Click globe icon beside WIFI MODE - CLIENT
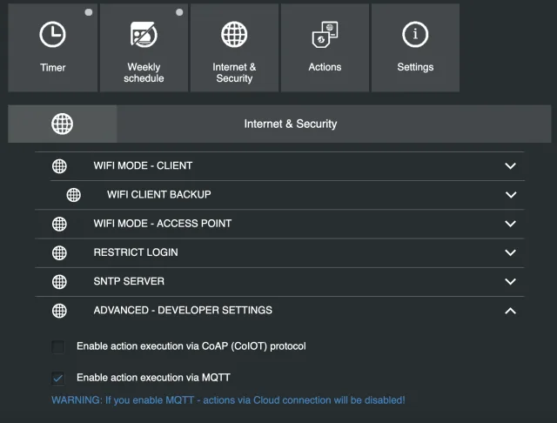The height and width of the screenshot is (423, 557). tap(59, 165)
